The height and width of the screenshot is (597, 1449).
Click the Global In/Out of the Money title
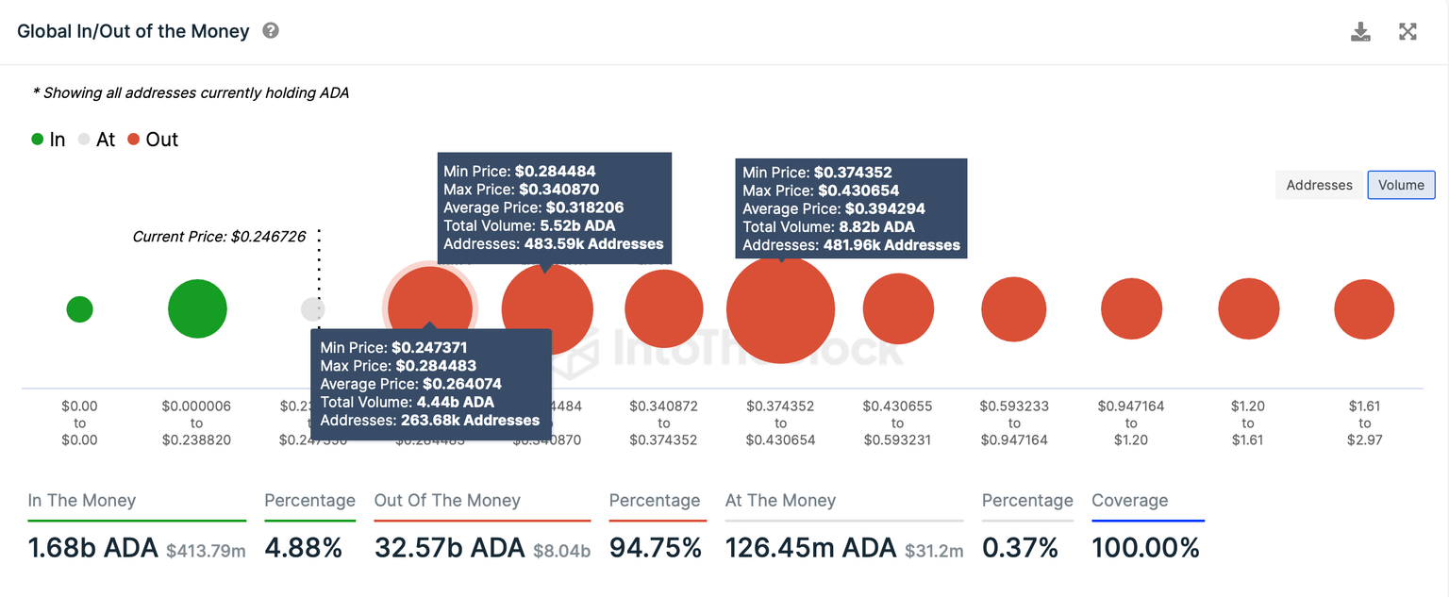[x=133, y=31]
